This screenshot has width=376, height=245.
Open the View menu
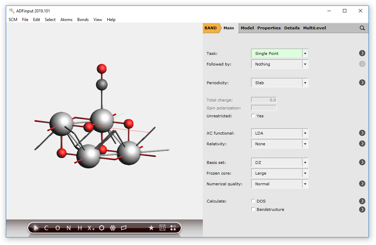point(98,20)
